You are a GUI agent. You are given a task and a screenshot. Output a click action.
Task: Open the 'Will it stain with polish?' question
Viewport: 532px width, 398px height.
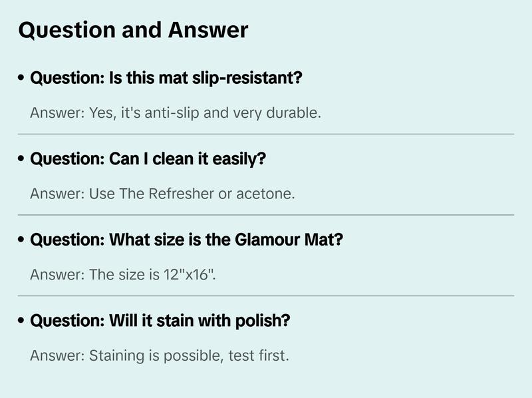pyautogui.click(x=160, y=321)
